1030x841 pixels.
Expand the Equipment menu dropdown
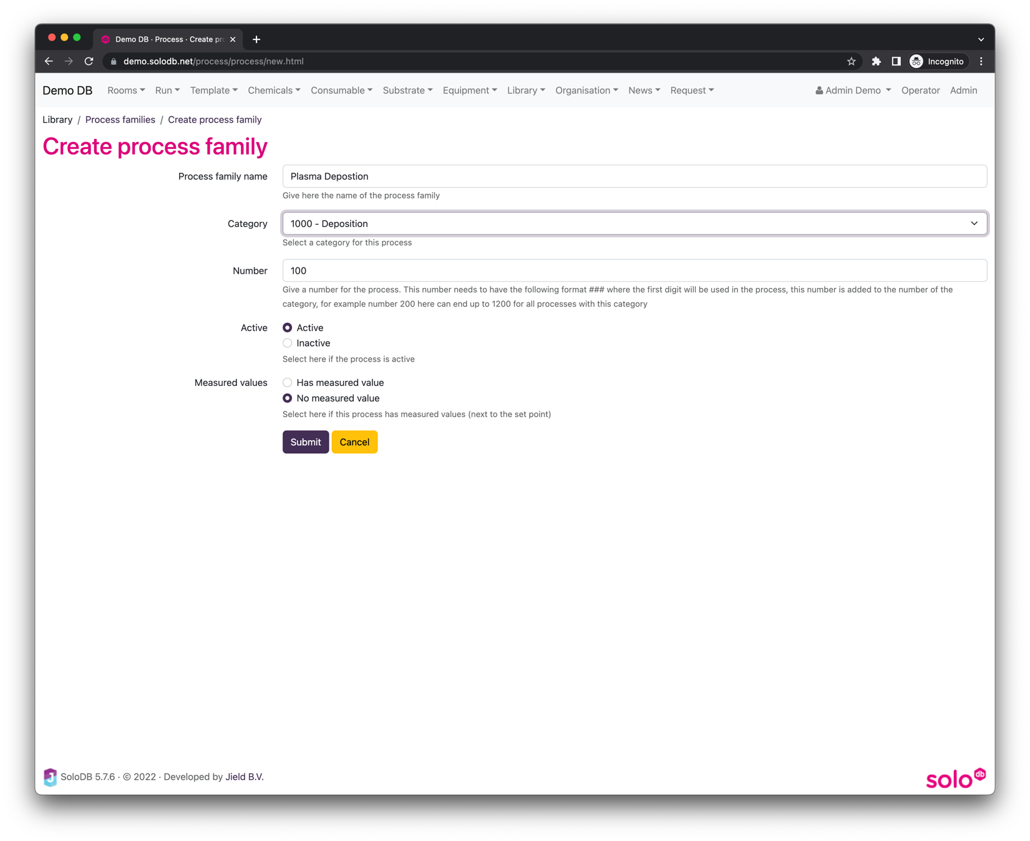(469, 90)
